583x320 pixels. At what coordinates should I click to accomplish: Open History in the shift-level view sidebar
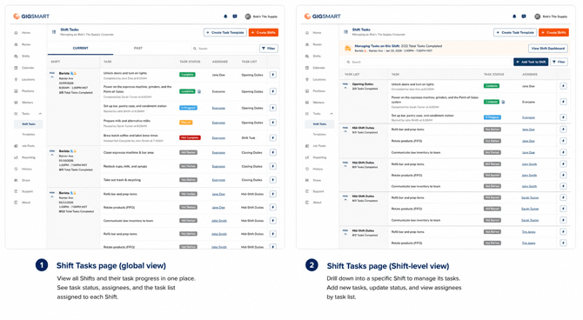314,169
